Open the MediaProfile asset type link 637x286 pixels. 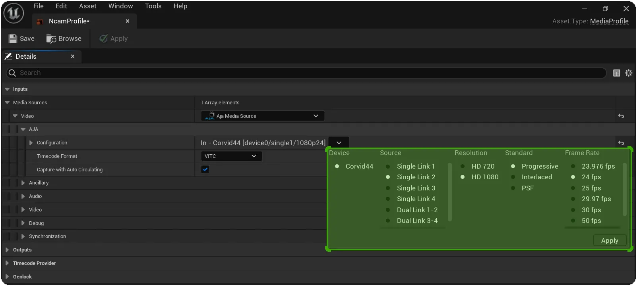tap(609, 21)
